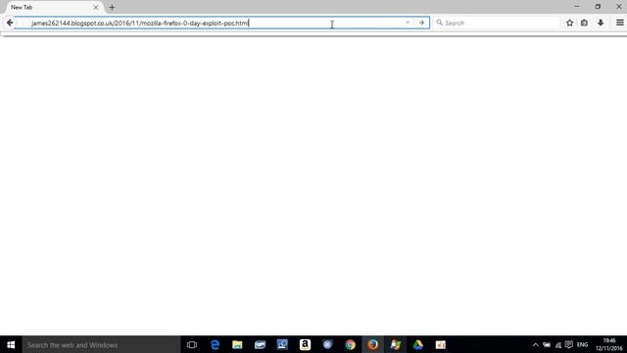
Task: Open the hamburger menu
Action: pyautogui.click(x=619, y=23)
